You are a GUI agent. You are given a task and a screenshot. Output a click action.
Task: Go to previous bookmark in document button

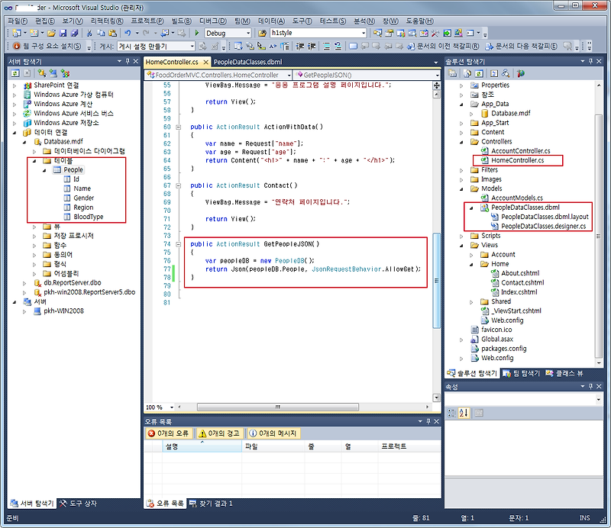pos(443,47)
